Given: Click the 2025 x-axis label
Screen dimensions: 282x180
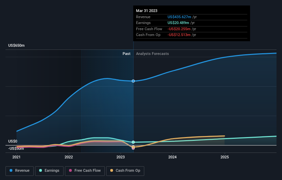Looking at the screenshot, I should pyautogui.click(x=225, y=157).
